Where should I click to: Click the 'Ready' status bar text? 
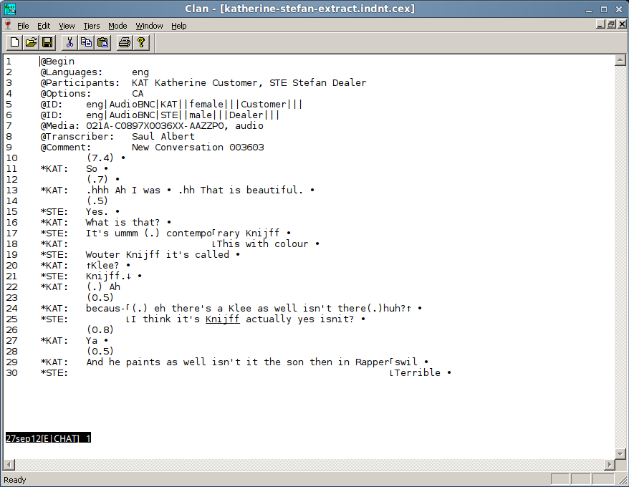[15, 480]
